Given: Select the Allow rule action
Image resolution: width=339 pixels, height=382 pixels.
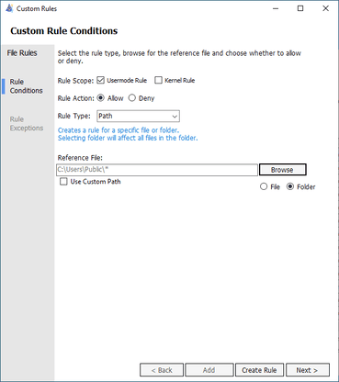Looking at the screenshot, I should (x=100, y=98).
